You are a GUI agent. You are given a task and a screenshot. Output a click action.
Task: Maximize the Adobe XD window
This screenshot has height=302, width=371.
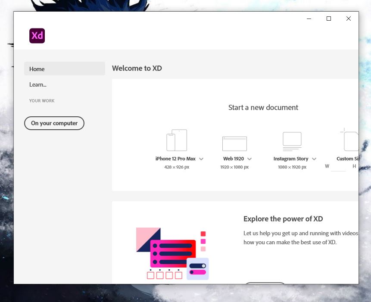(x=329, y=19)
